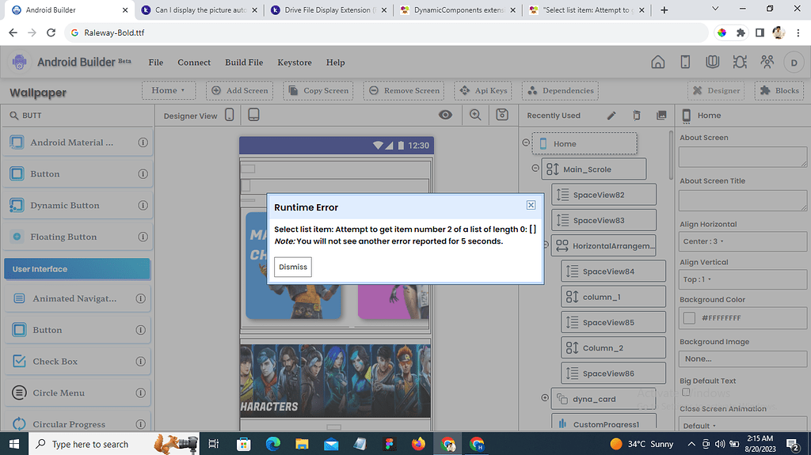The height and width of the screenshot is (455, 811).
Task: Select Column_2 in component tree
Action: [x=613, y=348]
